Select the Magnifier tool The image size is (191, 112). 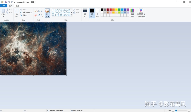42,15
